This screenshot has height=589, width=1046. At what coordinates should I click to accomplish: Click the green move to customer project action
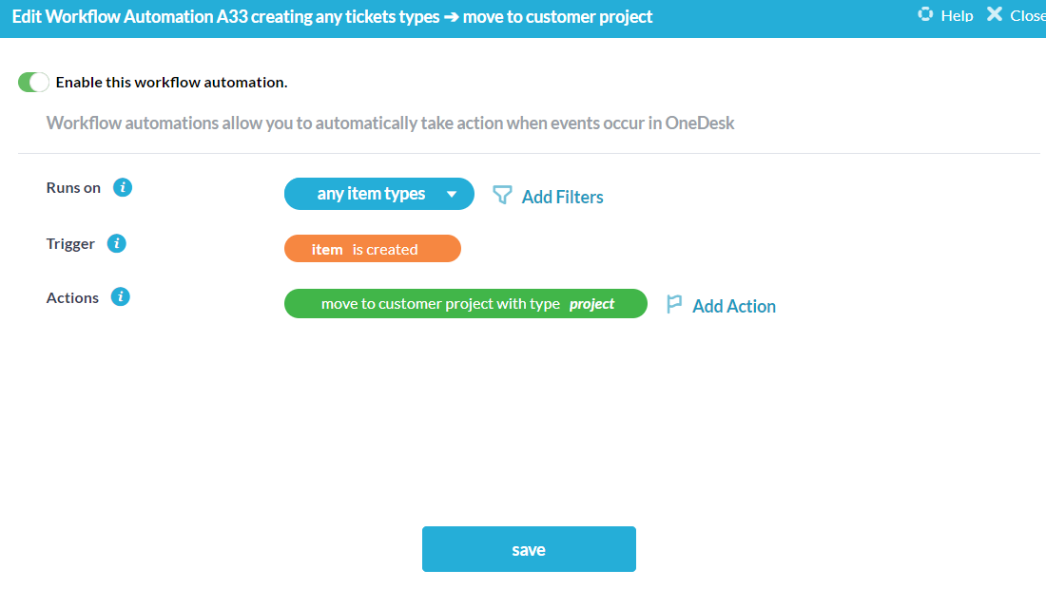(440, 304)
